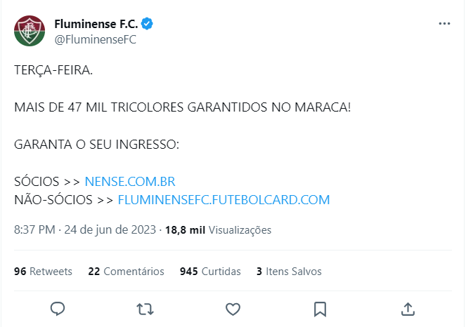The width and height of the screenshot is (466, 327).
Task: Open the share tweet icon
Action: [408, 309]
